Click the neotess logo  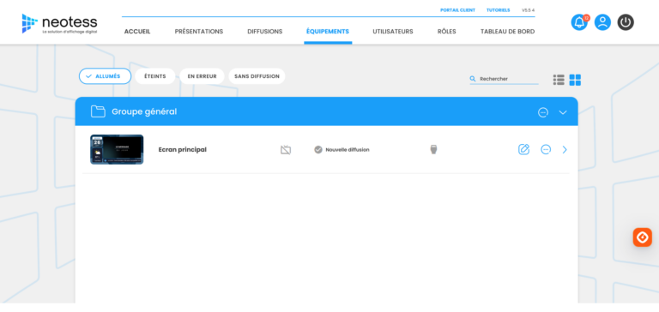59,23
